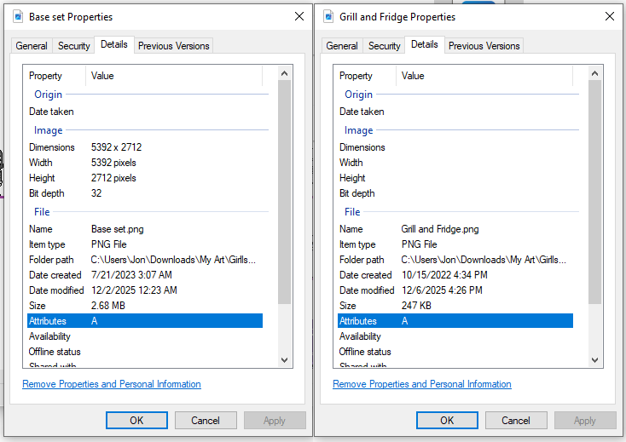Viewport: 626px width, 442px height.
Task: Click OK in Grill and Fridge Properties
Action: pos(447,421)
